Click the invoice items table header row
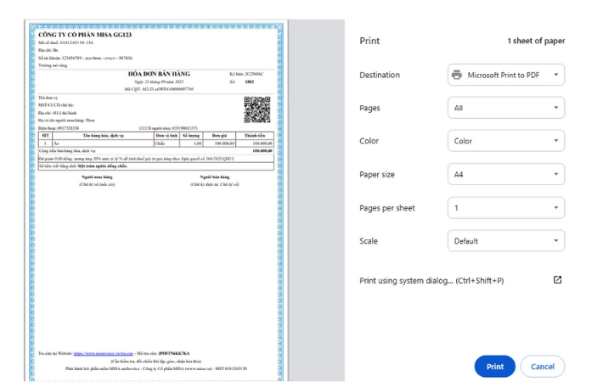Image resolution: width=603 pixels, height=382 pixels. [156, 136]
